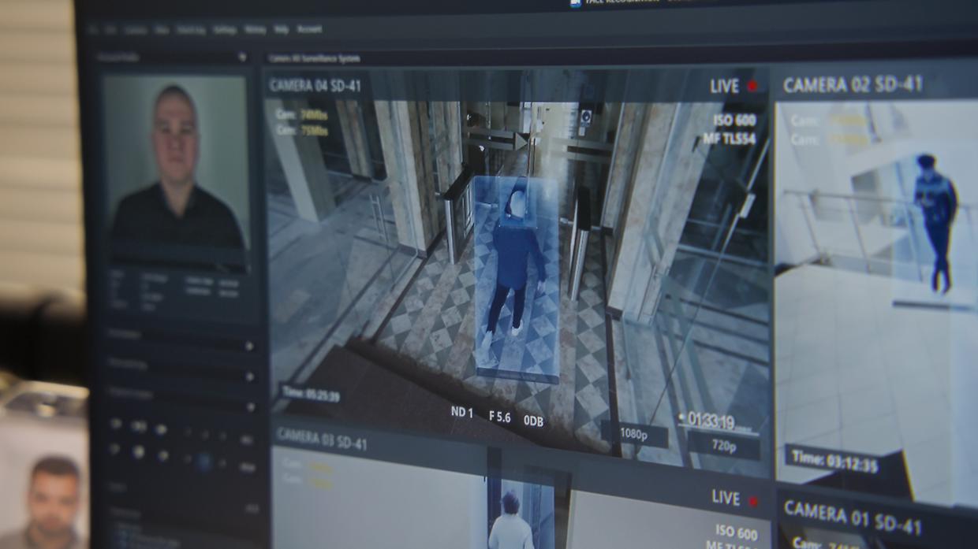Toggle the red LIVE indicator on Camera 03

click(x=752, y=501)
